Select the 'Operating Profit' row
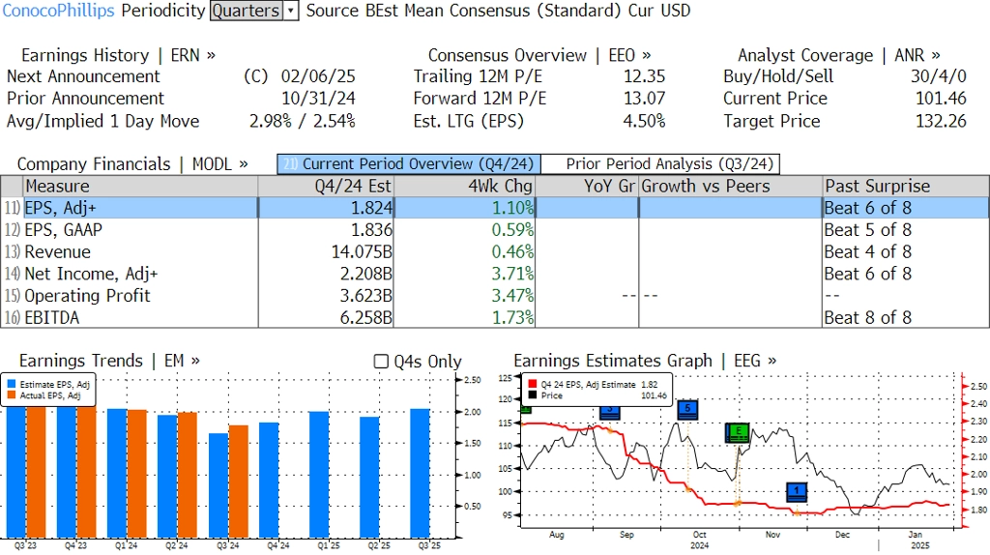The image size is (990, 555). 495,296
